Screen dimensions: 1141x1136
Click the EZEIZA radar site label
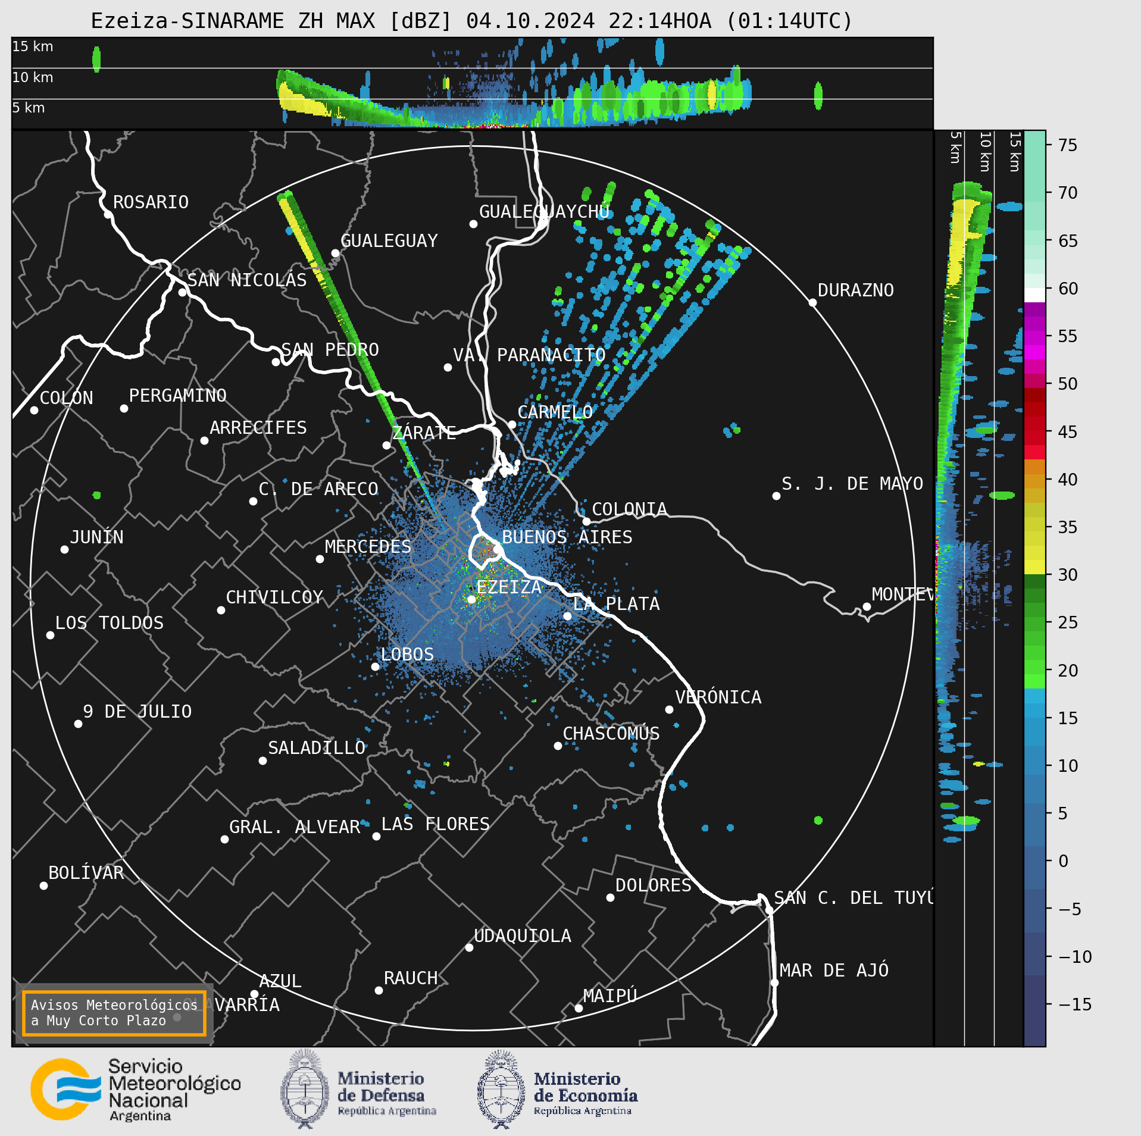click(x=509, y=587)
